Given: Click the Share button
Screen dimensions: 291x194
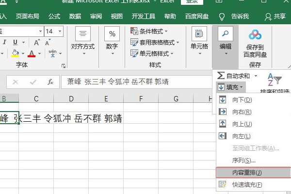Looking at the screenshot, I should pyautogui.click(x=275, y=16).
